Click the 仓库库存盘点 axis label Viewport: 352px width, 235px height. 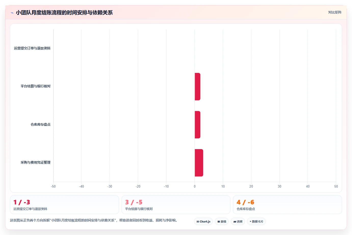tap(41, 124)
